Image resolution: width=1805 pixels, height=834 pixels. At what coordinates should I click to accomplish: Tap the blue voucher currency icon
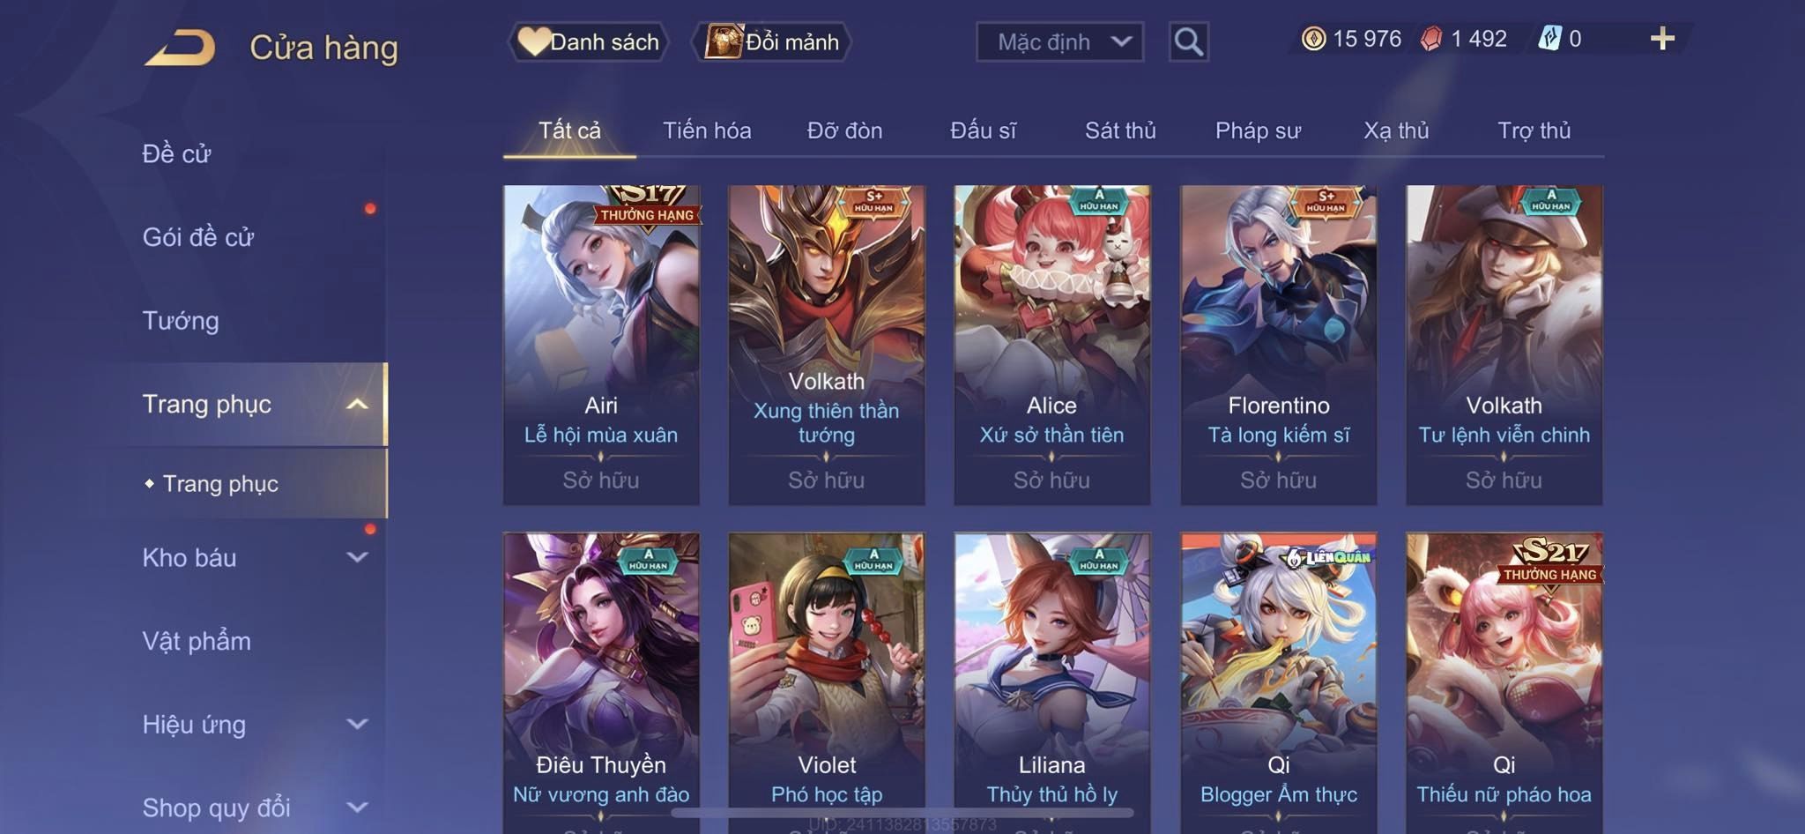[1549, 39]
